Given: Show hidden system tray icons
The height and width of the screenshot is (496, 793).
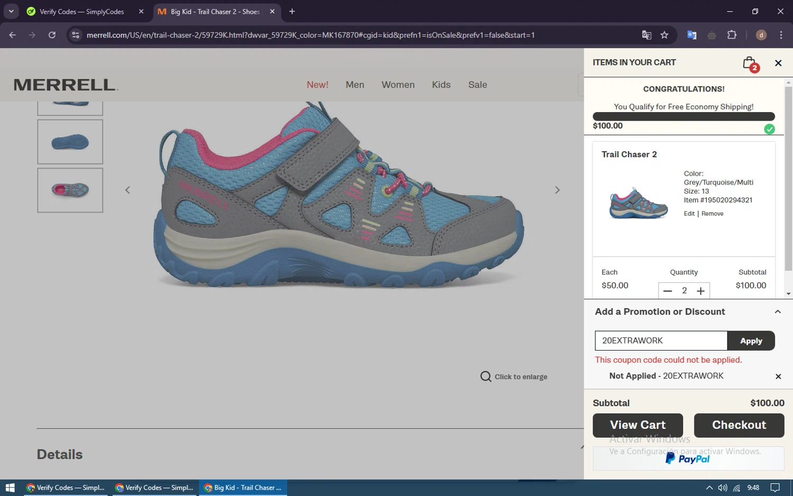Looking at the screenshot, I should coord(709,488).
